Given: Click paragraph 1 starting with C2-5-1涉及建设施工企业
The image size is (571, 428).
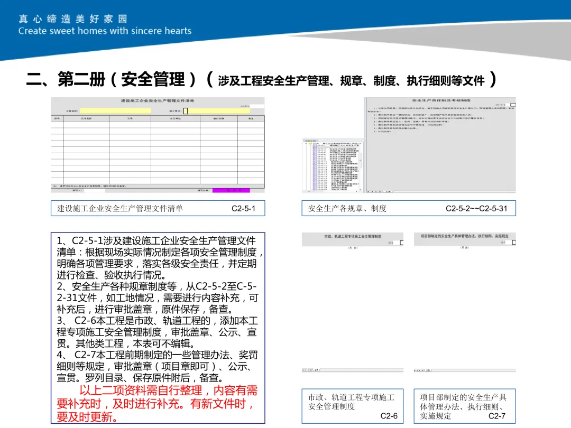Looking at the screenshot, I should 159,258.
